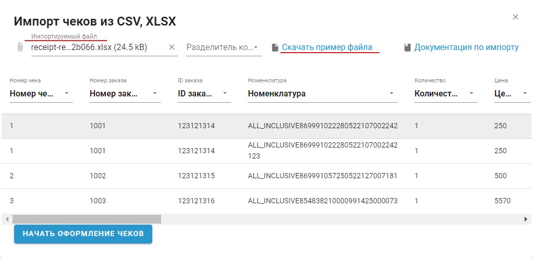Click the horizontal scrollbar thumb
This screenshot has height=258, width=533.
pyautogui.click(x=87, y=219)
